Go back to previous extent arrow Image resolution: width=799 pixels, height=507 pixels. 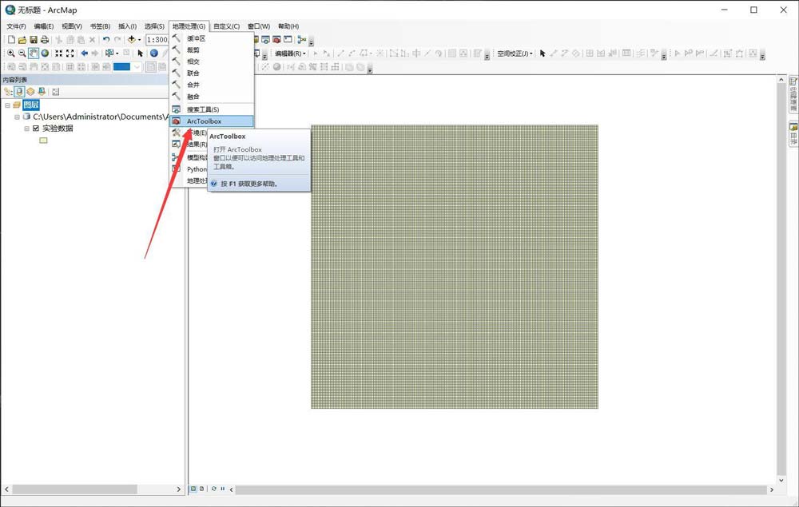tap(85, 53)
